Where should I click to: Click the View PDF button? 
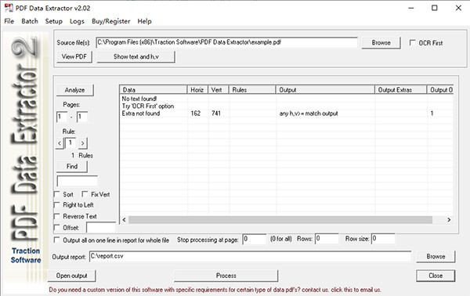point(74,56)
